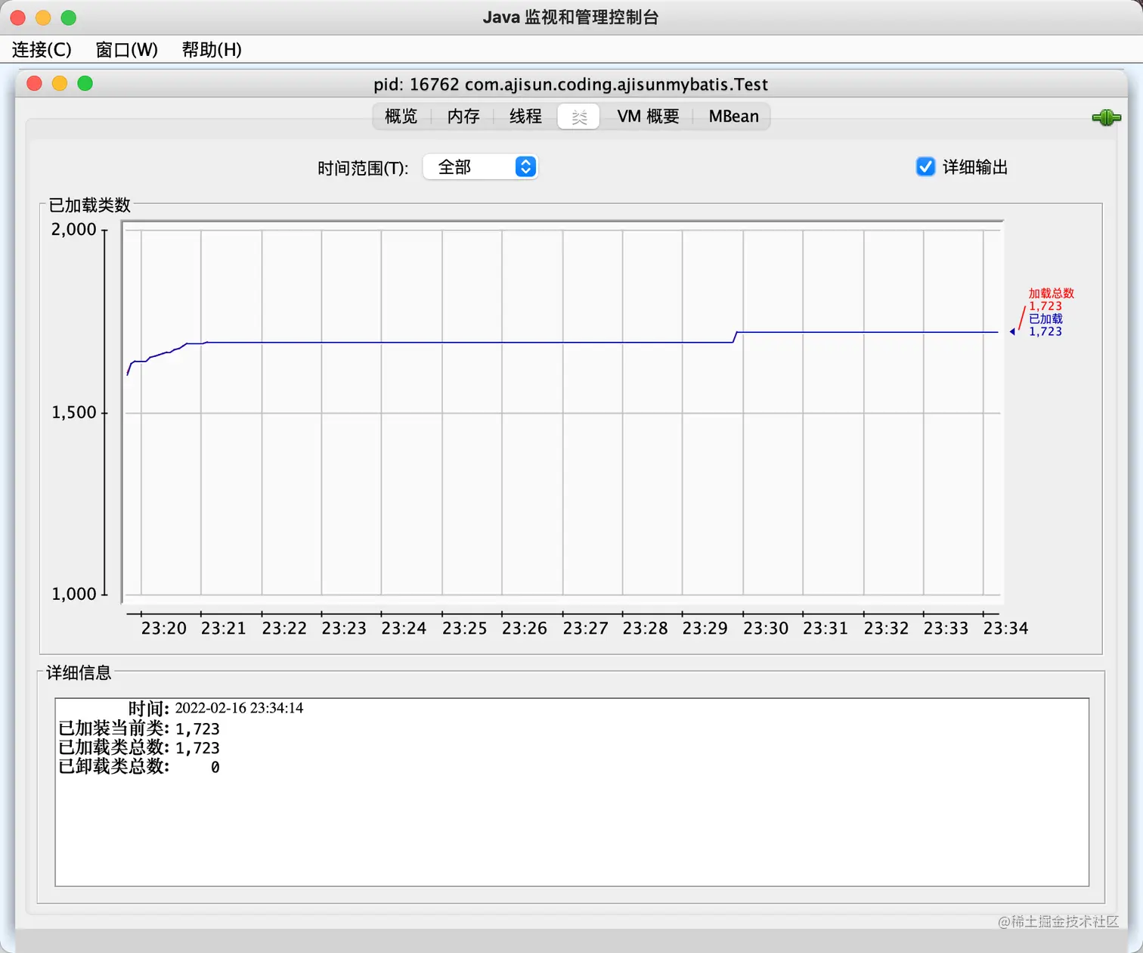This screenshot has width=1143, height=953.
Task: Select the 类 tab
Action: click(579, 116)
